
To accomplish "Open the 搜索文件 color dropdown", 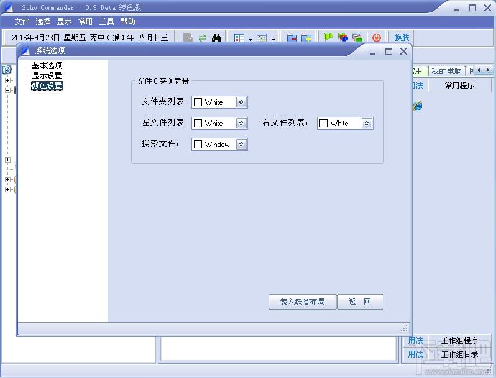I will tap(241, 145).
